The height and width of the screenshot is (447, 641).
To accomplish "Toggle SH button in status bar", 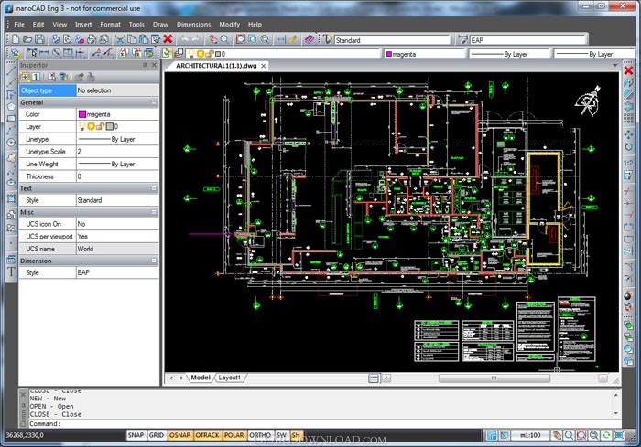I will click(296, 435).
